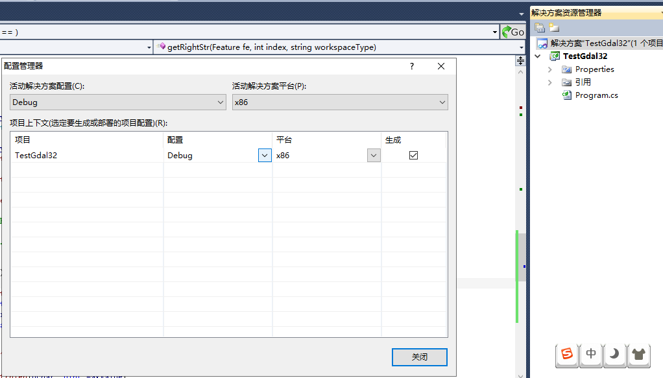Open the Sogou input method S icon

pos(566,354)
